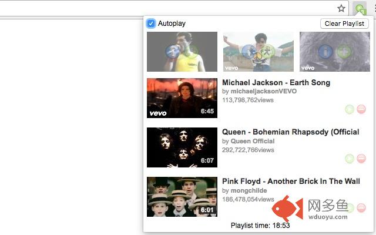Open the Earth Song video thumbnail

(x=182, y=98)
